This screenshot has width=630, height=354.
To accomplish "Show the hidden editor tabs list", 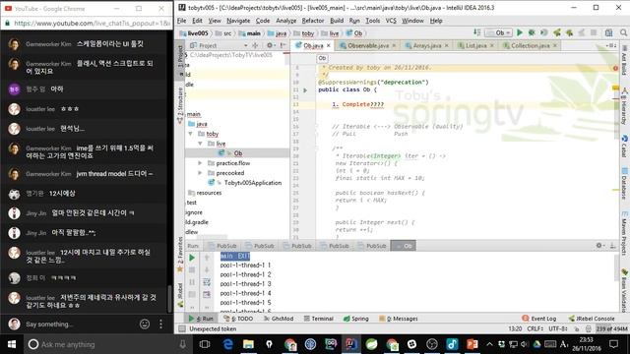I will (610, 45).
